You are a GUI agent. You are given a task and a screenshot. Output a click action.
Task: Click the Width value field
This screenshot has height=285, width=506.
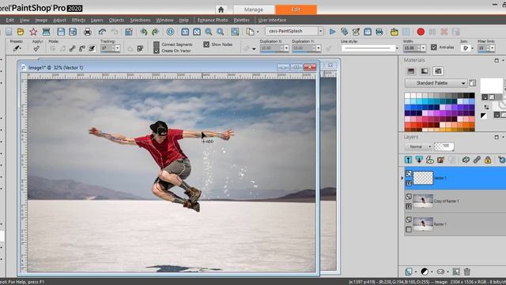click(x=411, y=48)
